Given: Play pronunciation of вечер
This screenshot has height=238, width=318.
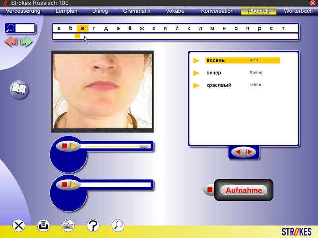Looking at the screenshot, I should [x=196, y=73].
